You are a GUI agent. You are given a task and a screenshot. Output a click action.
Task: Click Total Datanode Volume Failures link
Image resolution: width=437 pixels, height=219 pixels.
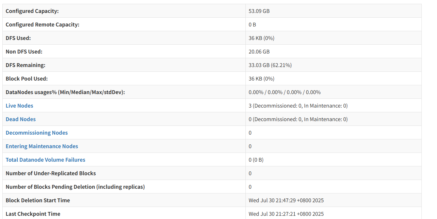[x=45, y=160]
